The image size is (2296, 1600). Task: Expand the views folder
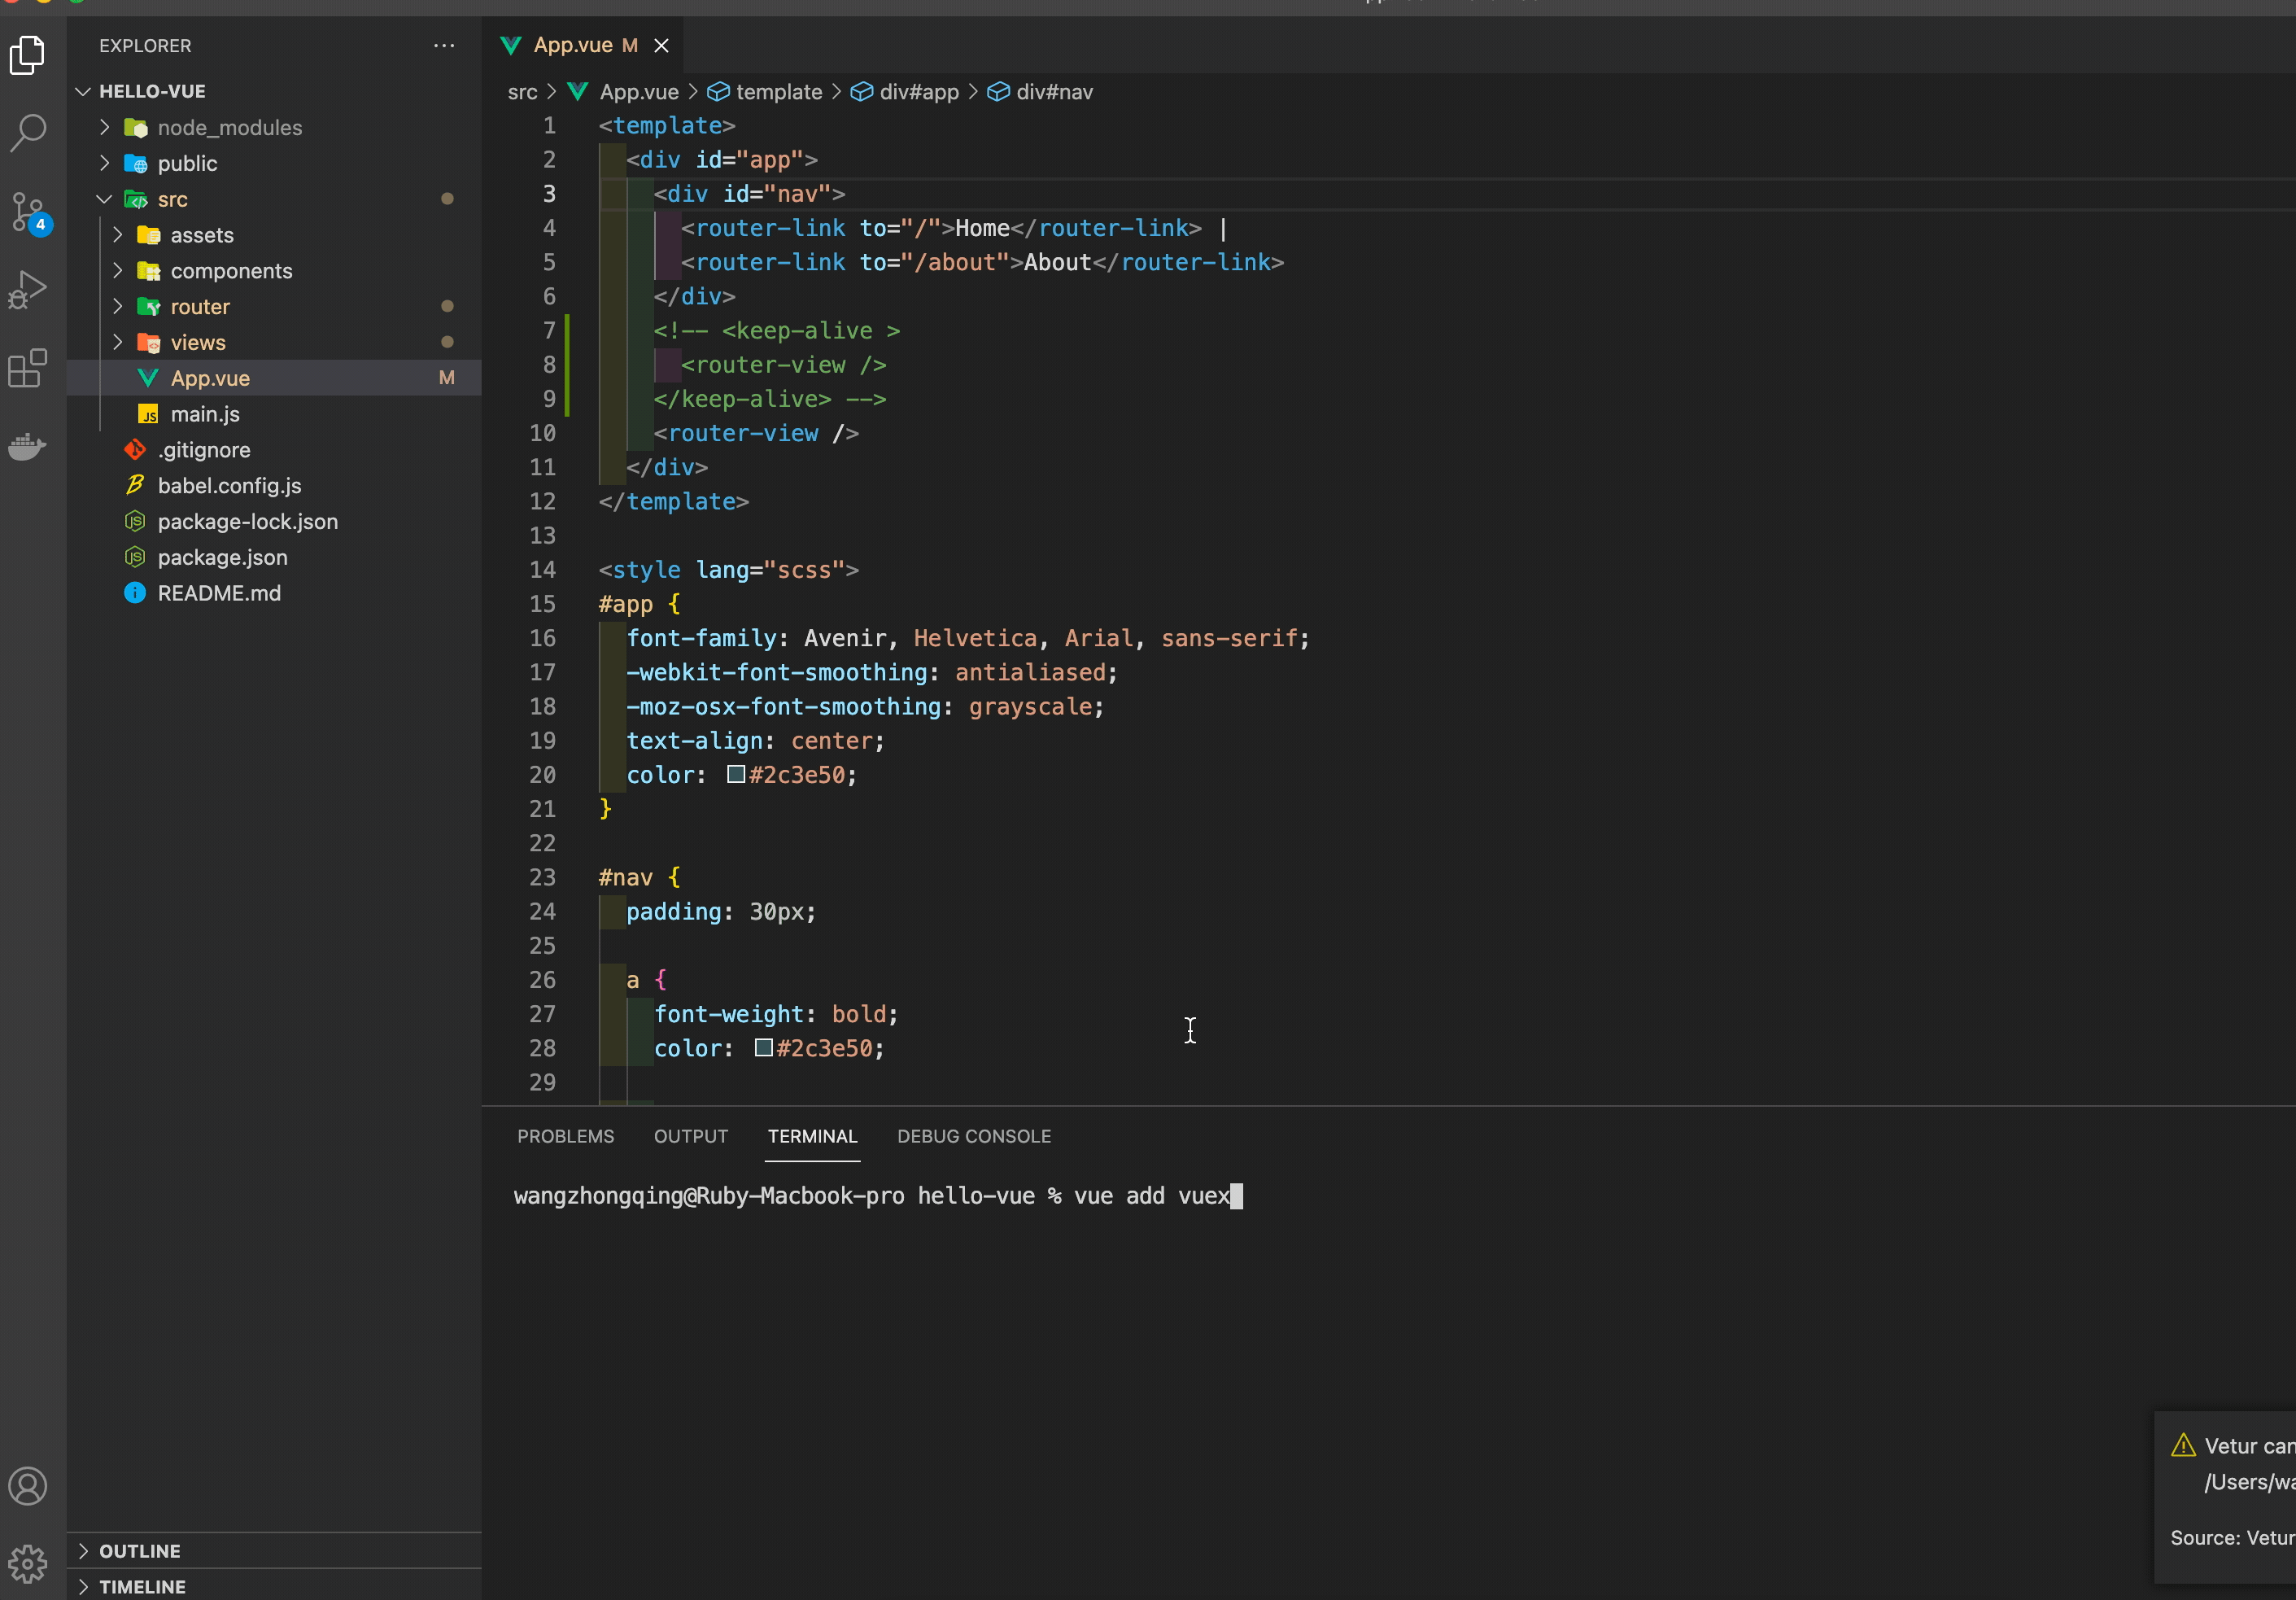[118, 342]
